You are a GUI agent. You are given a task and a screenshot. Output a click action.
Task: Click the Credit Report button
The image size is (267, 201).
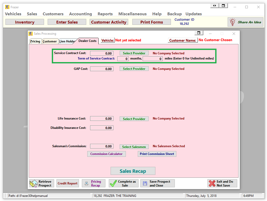(x=68, y=183)
